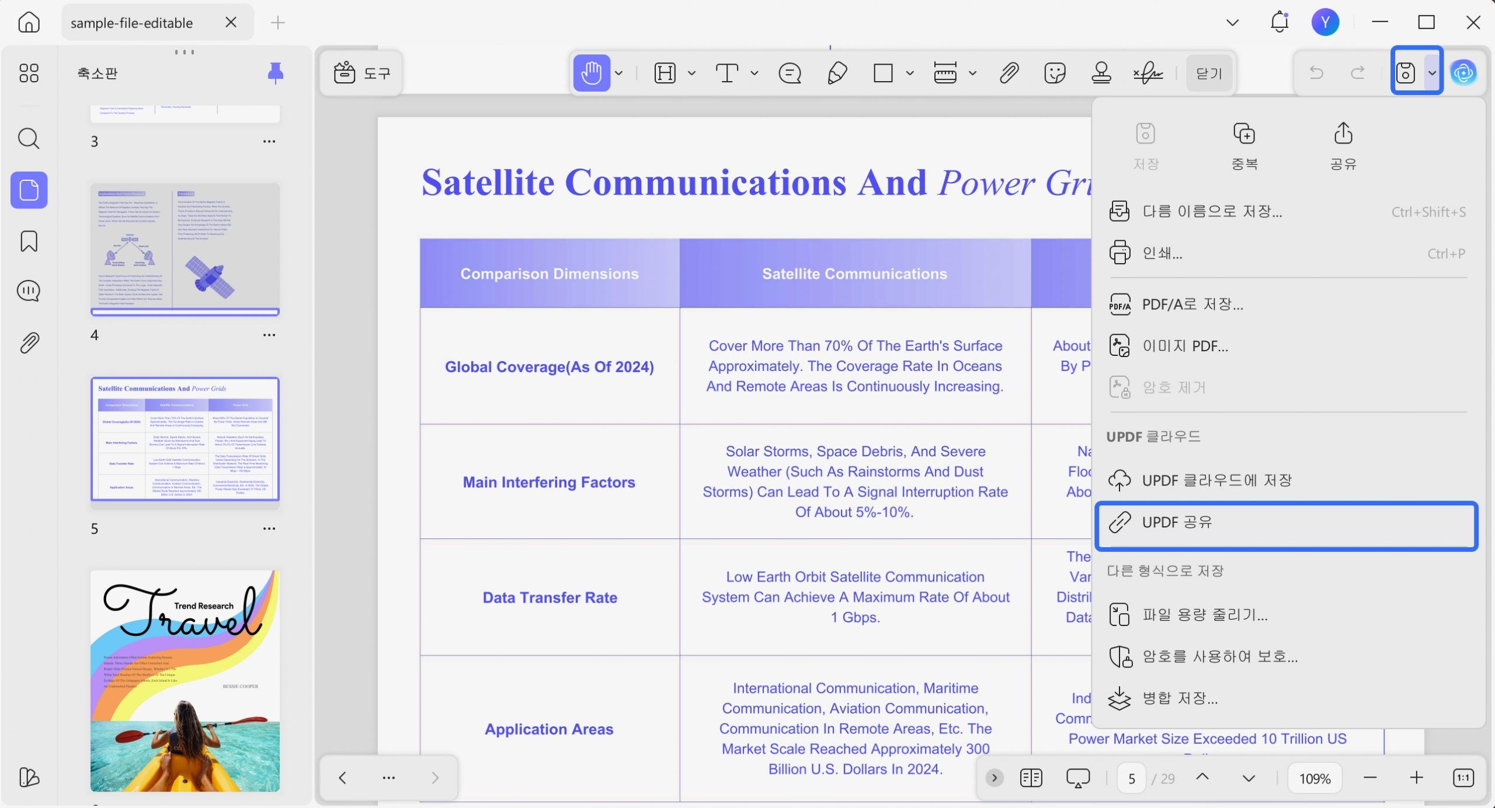
Task: Open the signature tool
Action: (x=1148, y=73)
